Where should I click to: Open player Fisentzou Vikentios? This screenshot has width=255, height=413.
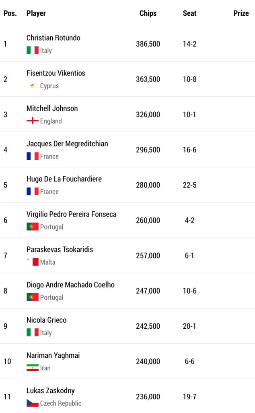pos(56,73)
